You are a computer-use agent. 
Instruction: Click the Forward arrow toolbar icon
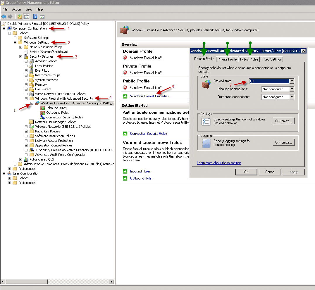(11, 16)
